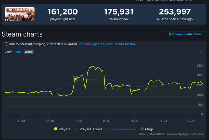
Task: Click the Team Fortress 2 game thumbnail
Action: pyautogui.click(x=19, y=14)
